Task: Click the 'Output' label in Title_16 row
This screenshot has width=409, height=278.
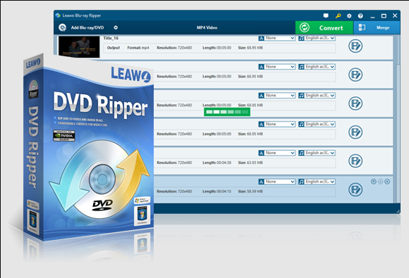Action: (x=114, y=48)
